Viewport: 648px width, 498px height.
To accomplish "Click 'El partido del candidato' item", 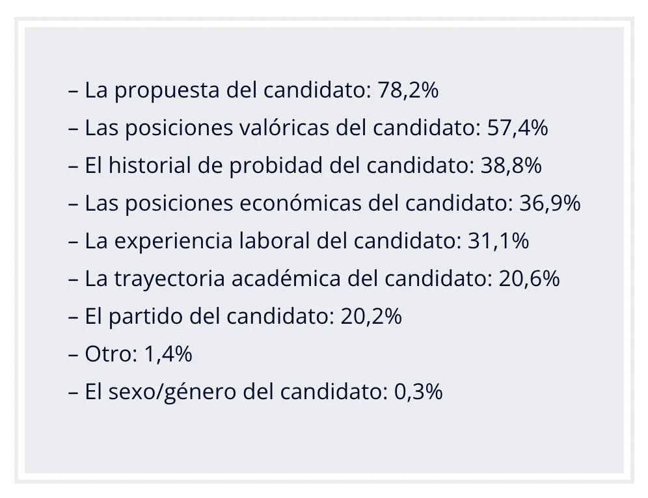I will [x=207, y=317].
